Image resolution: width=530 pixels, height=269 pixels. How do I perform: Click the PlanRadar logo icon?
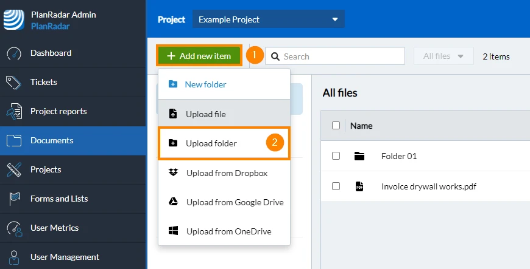pos(14,19)
